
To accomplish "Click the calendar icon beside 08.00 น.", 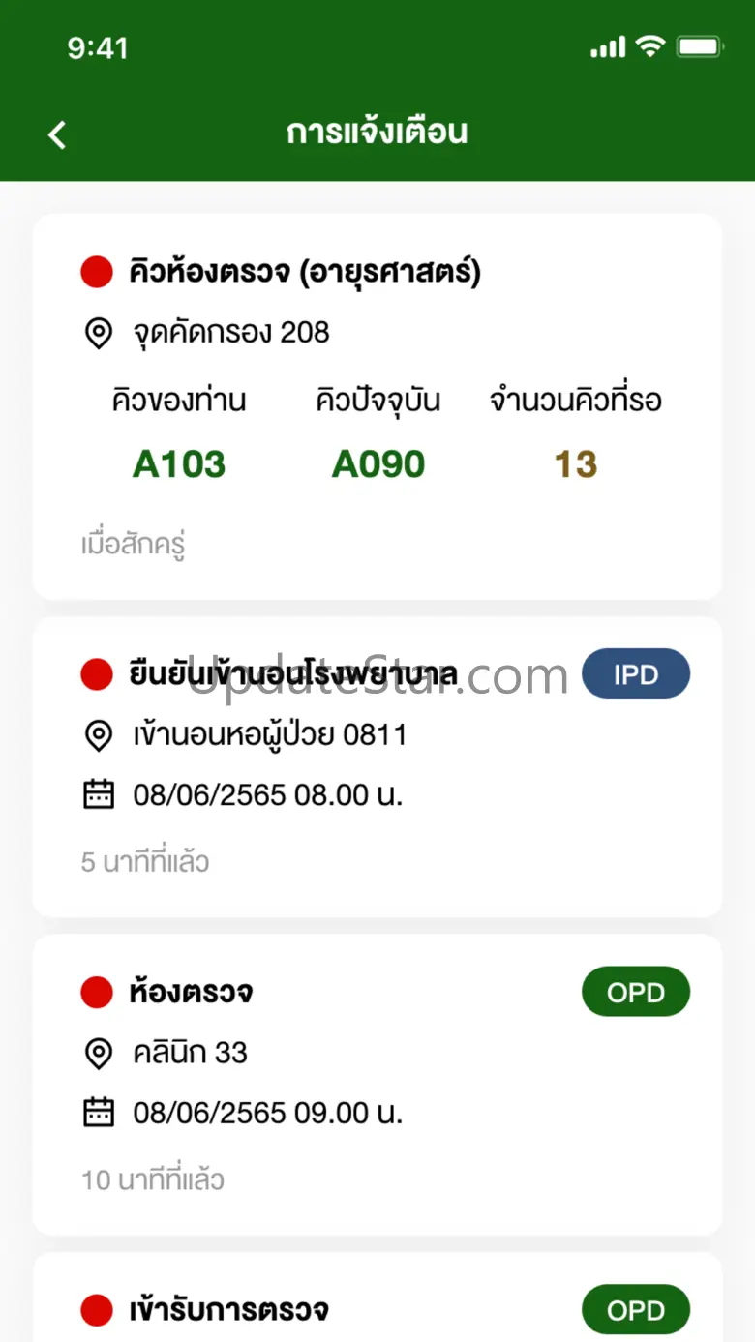I will point(98,795).
